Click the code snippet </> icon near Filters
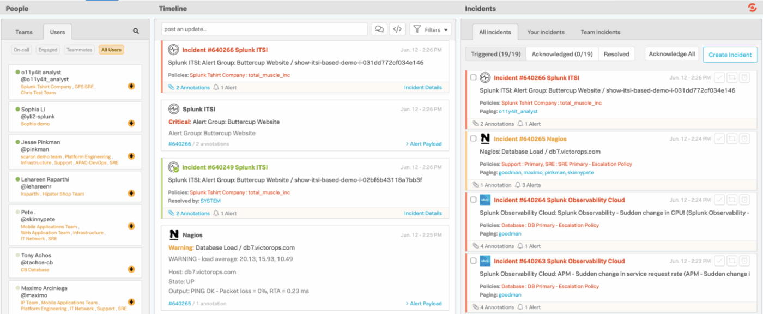763x314 pixels. click(x=397, y=28)
